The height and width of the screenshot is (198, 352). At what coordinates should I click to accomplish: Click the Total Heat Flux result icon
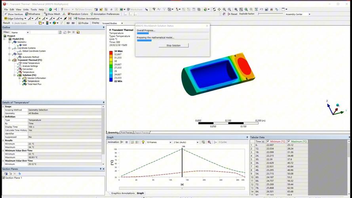click(25, 84)
